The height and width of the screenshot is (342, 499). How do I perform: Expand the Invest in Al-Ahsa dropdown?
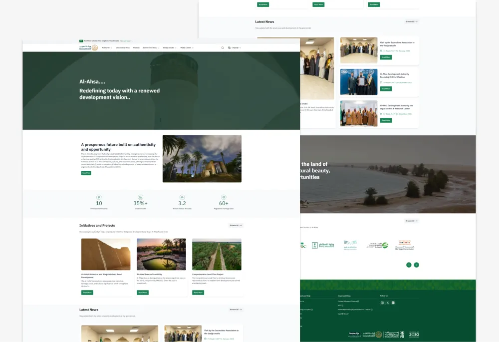pyautogui.click(x=151, y=48)
